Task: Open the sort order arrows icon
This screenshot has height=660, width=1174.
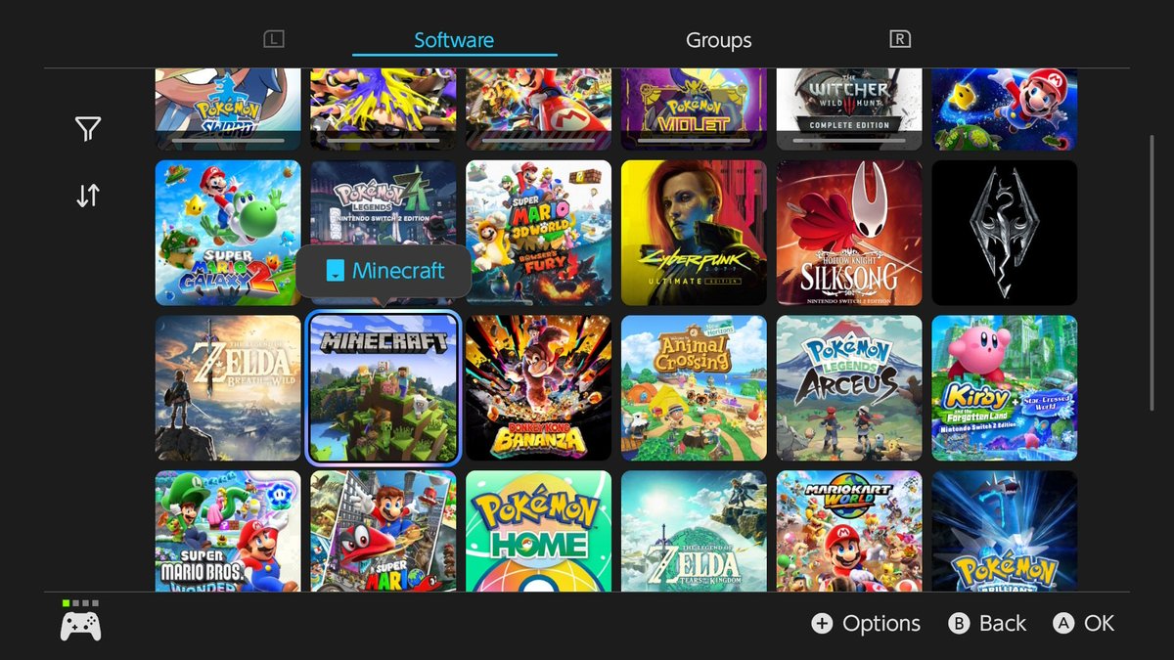Action: [88, 196]
